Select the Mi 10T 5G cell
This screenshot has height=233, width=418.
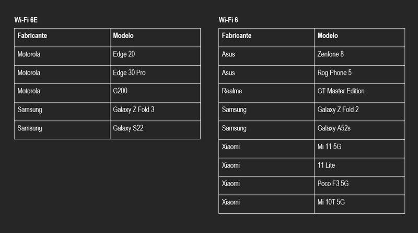point(359,204)
